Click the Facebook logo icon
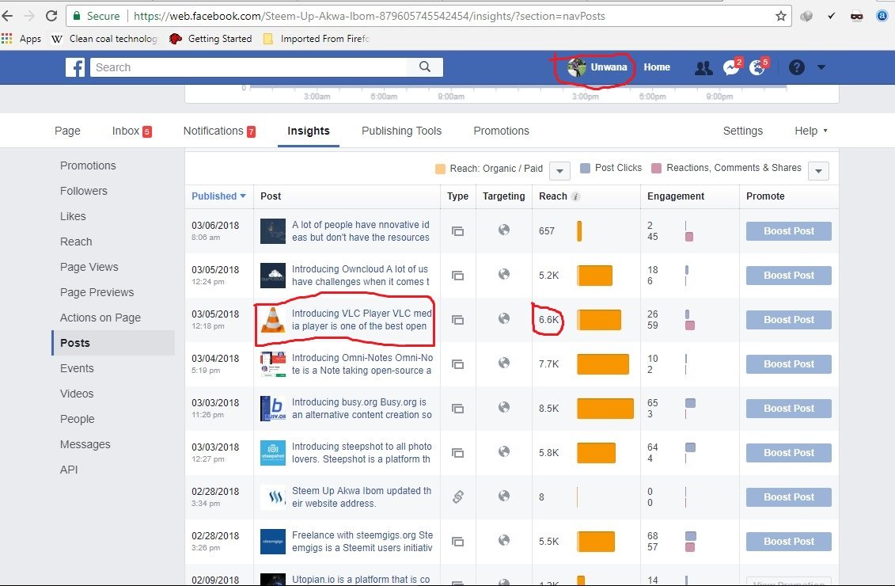 74,67
